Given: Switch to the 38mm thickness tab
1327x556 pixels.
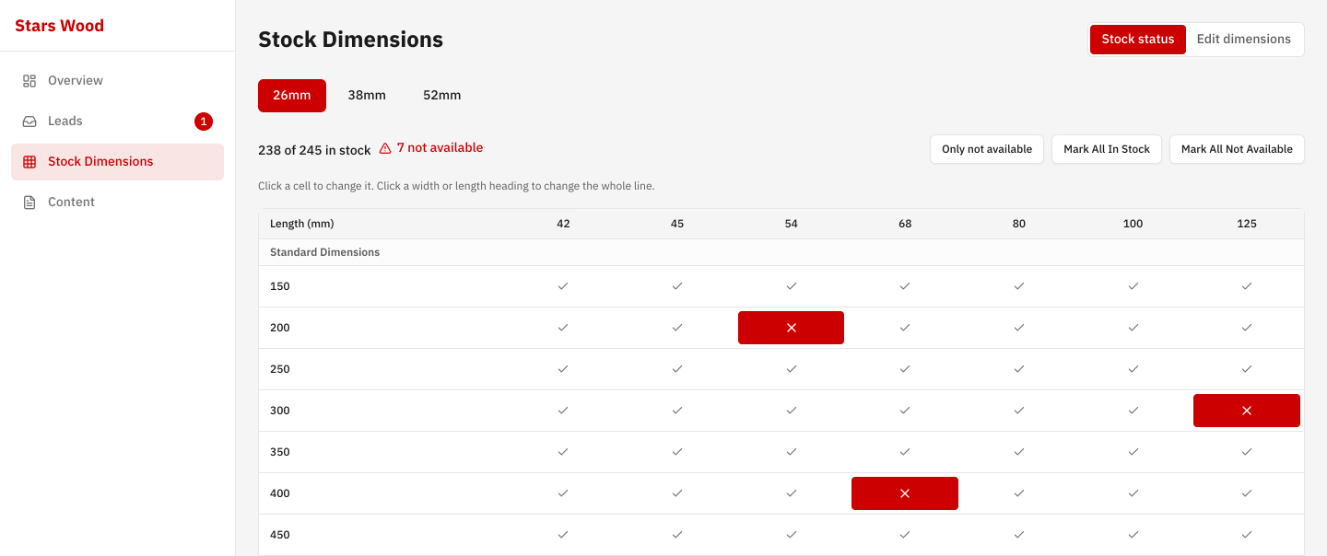Looking at the screenshot, I should point(367,96).
